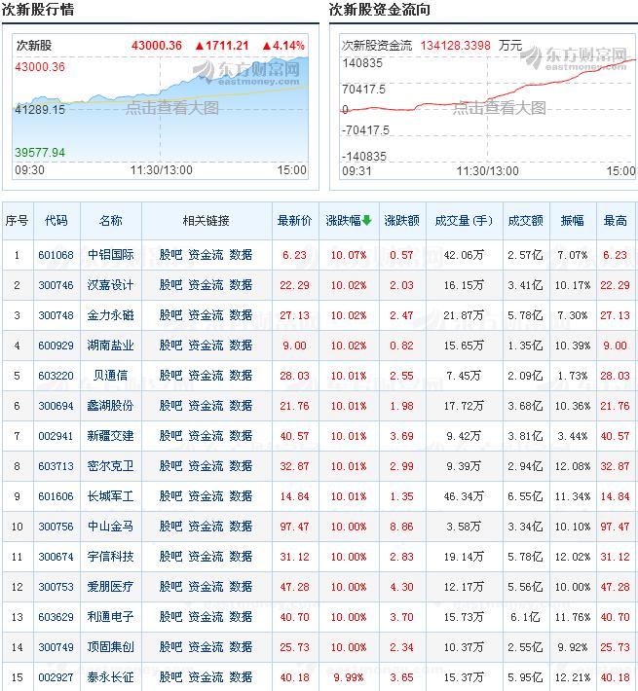The height and width of the screenshot is (691, 638).
Task: Open 泰永长征 stock name link
Action: pyautogui.click(x=111, y=677)
